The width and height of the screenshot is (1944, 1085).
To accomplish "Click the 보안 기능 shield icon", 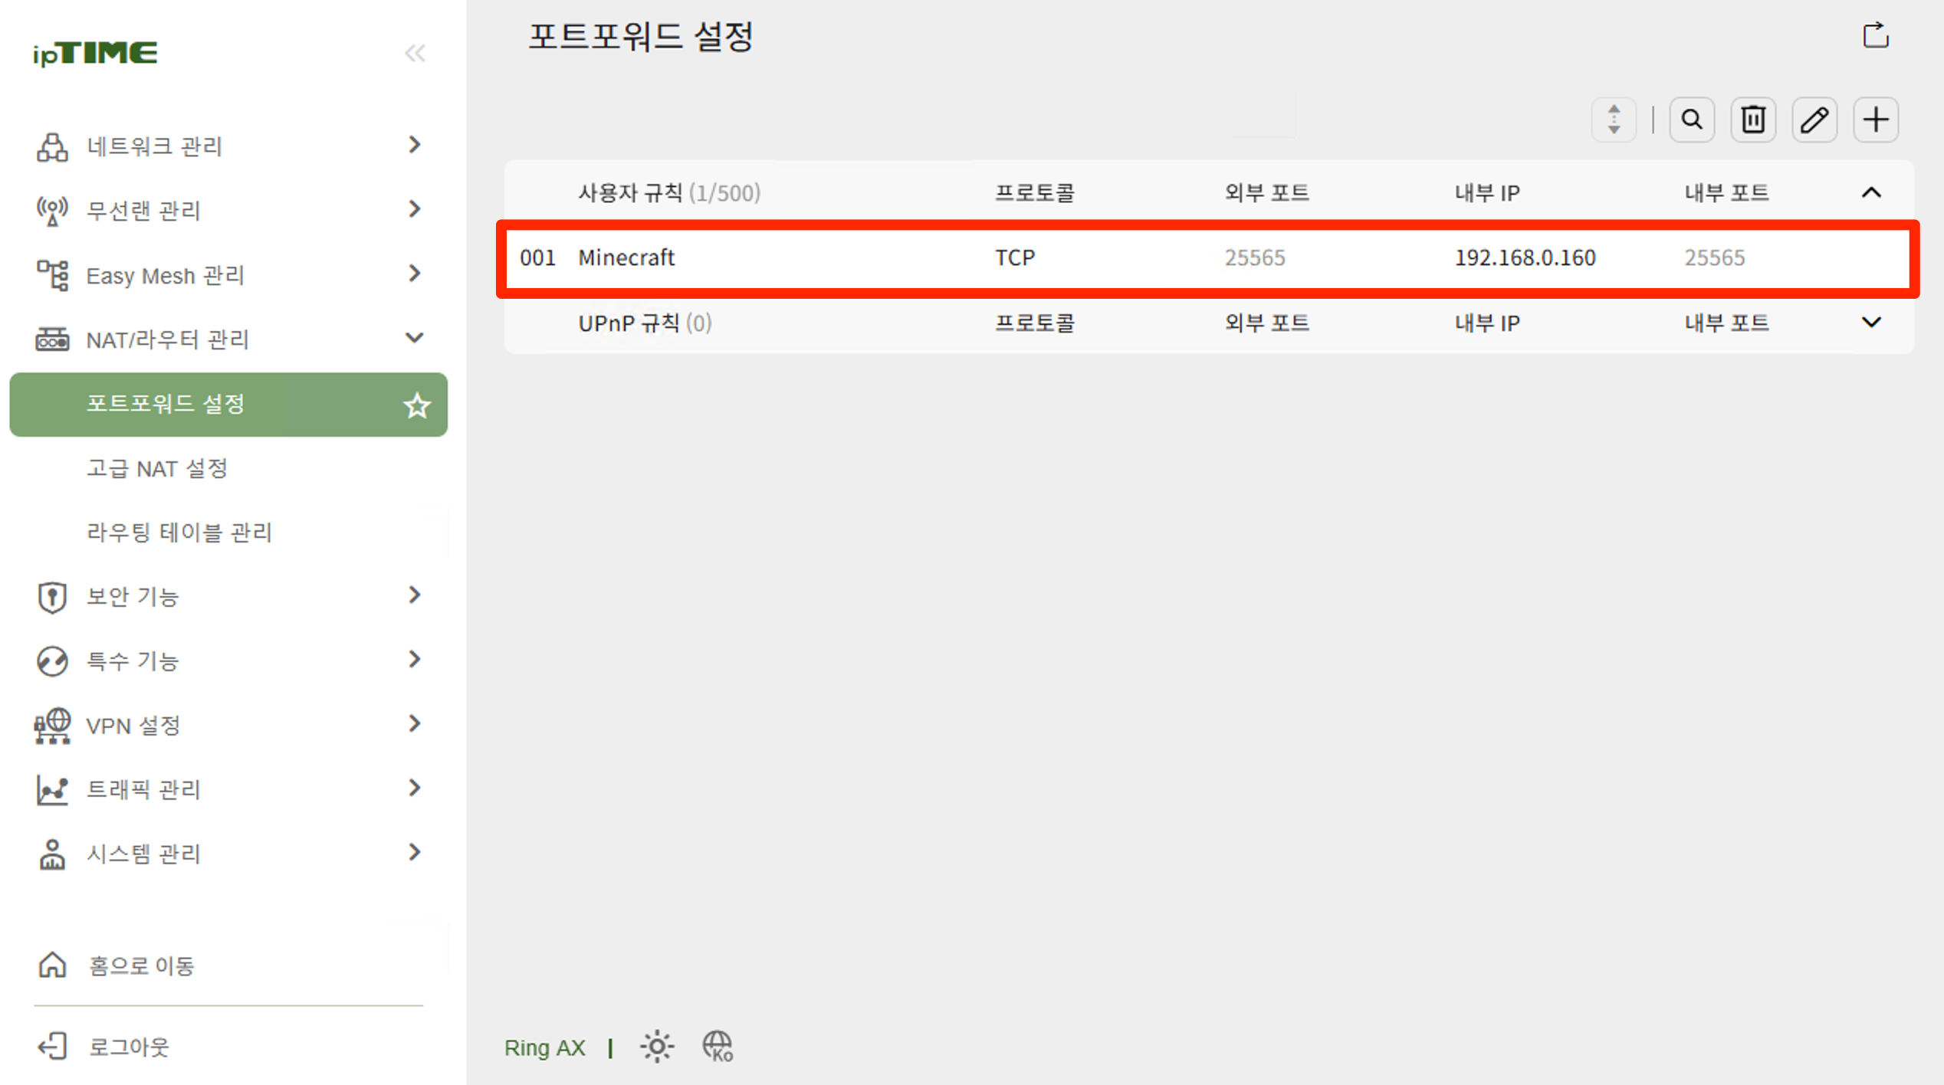I will [52, 597].
